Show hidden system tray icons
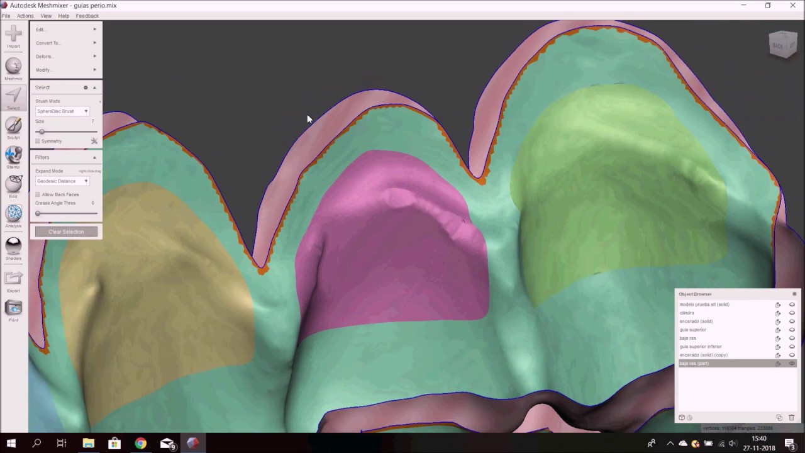The image size is (805, 453). tap(670, 444)
